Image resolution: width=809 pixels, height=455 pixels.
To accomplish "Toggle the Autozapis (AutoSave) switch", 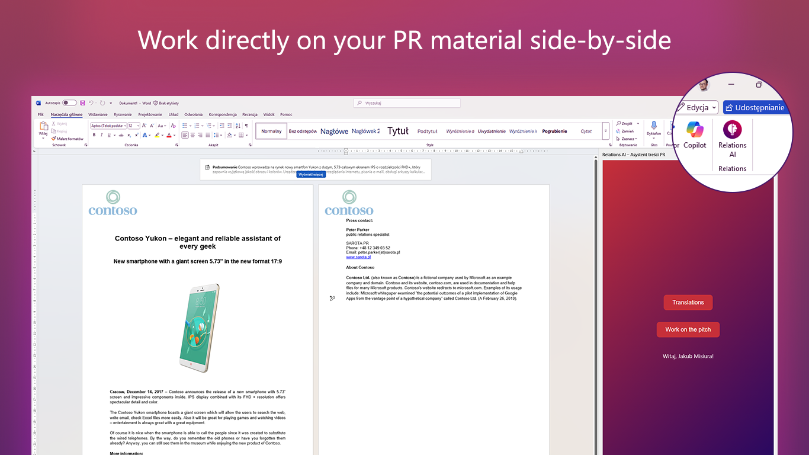I will [x=69, y=103].
